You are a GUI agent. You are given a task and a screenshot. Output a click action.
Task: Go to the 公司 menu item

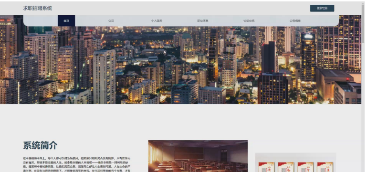coord(111,21)
